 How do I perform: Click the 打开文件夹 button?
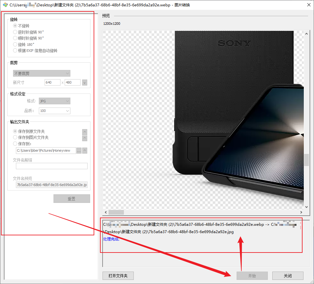coord(118,276)
